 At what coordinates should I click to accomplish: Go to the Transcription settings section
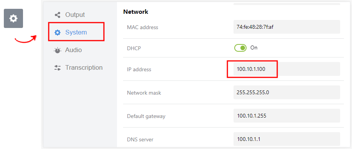point(84,67)
